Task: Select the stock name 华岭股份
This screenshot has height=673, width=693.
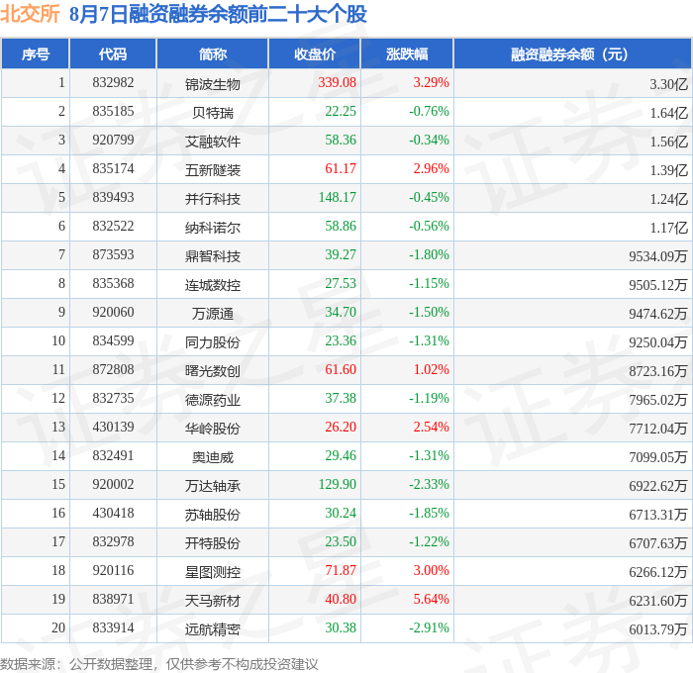Action: pyautogui.click(x=213, y=429)
